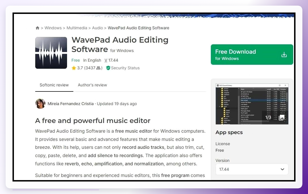Viewport: 308px width, 194px height.
Task: Click the V 17.44 version label
Action: click(x=111, y=60)
